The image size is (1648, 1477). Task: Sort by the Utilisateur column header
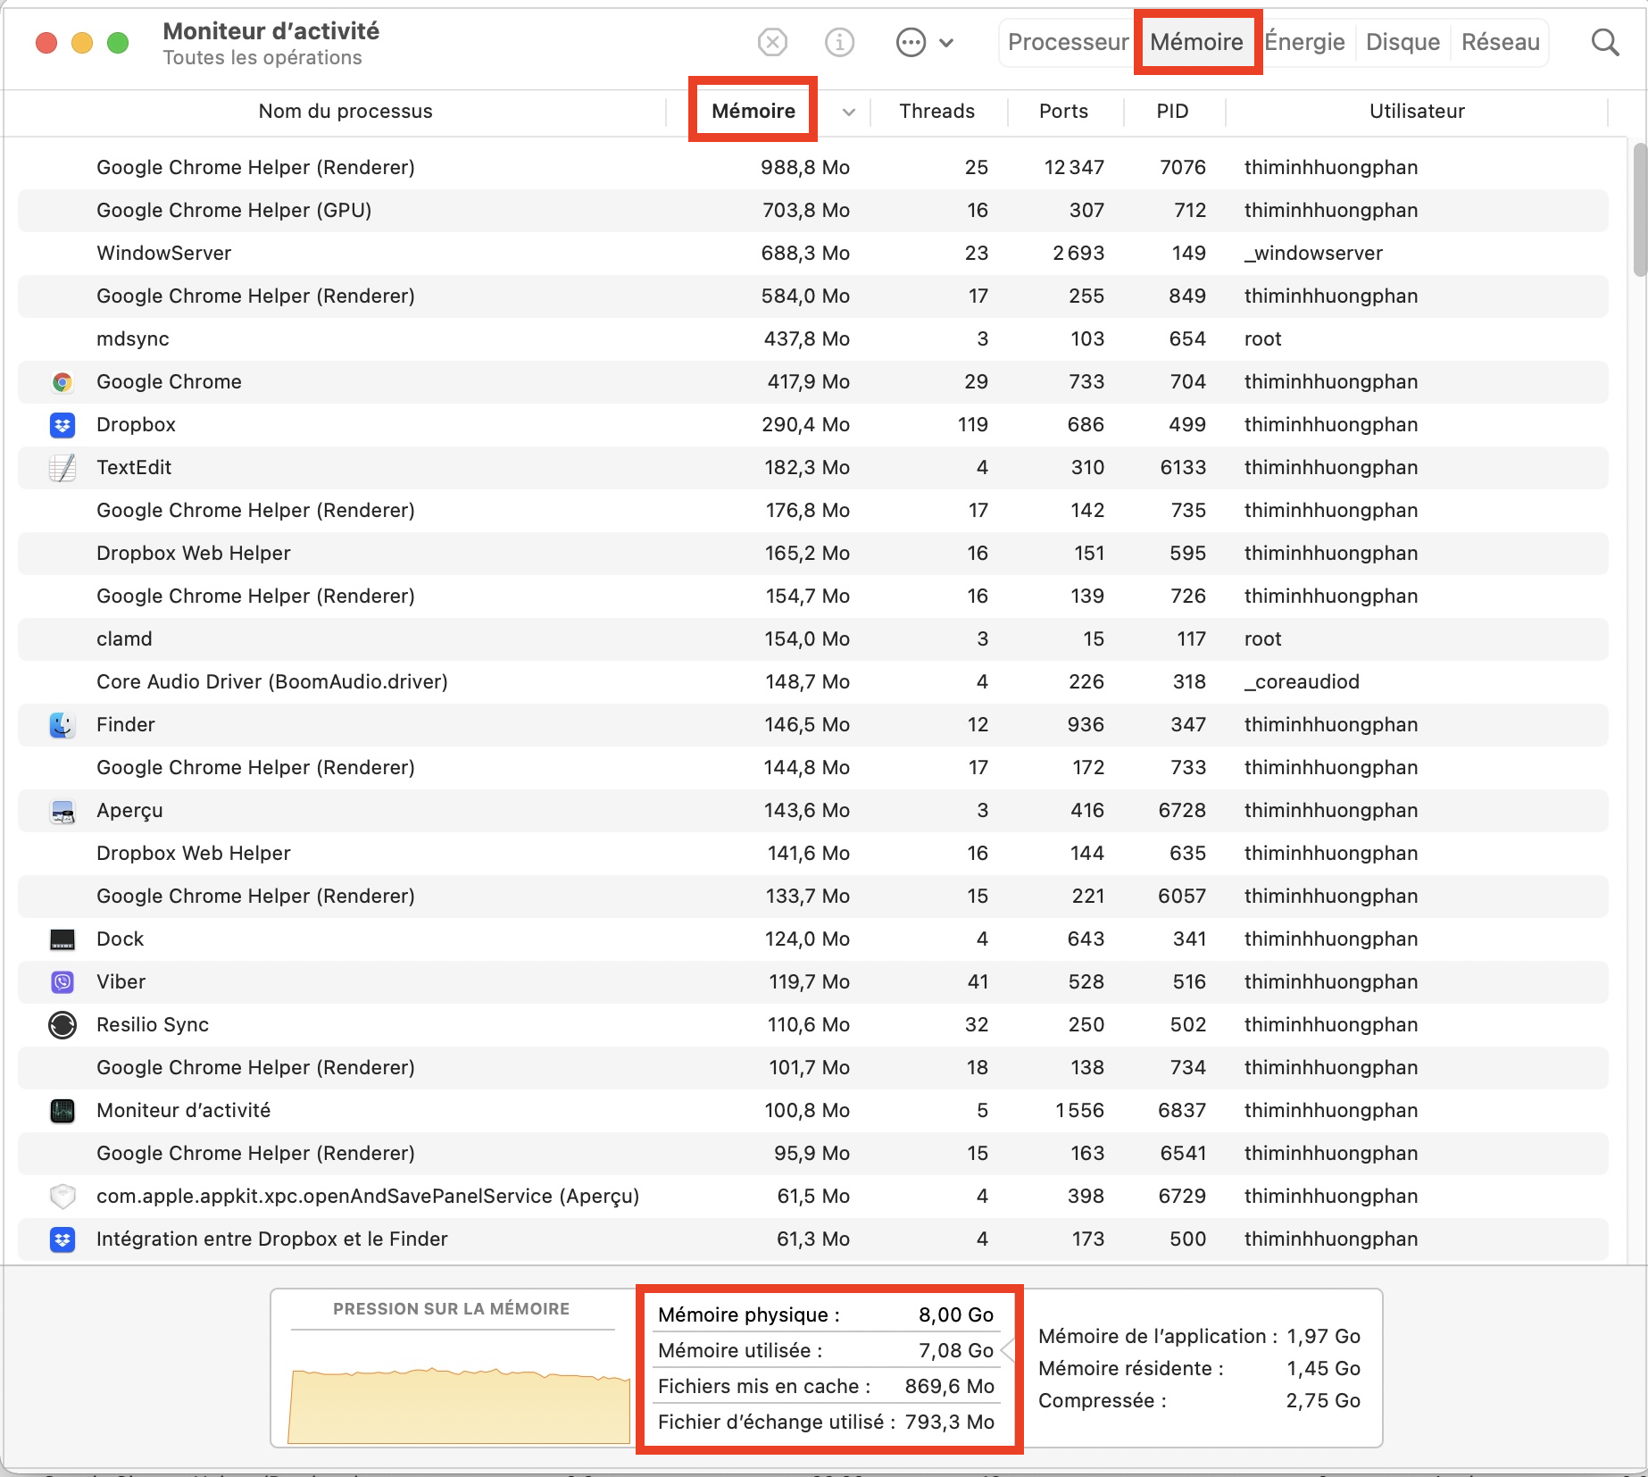tap(1417, 111)
